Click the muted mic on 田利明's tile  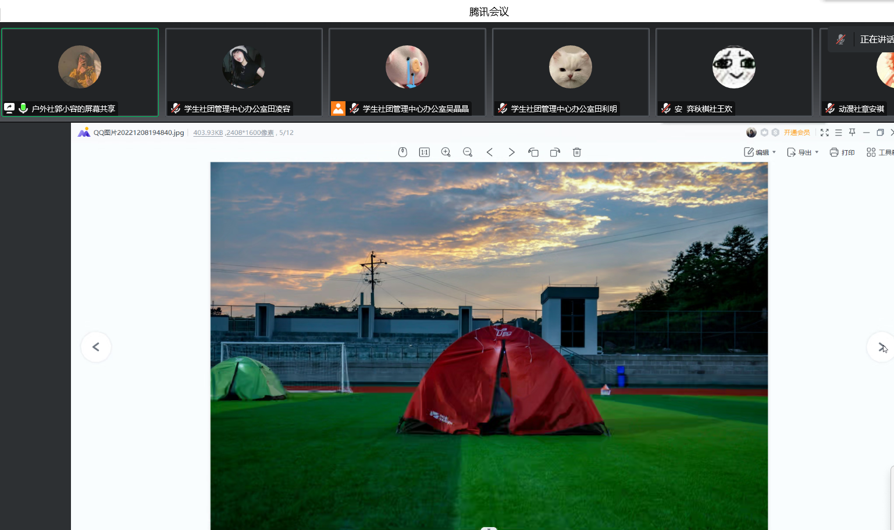(503, 108)
